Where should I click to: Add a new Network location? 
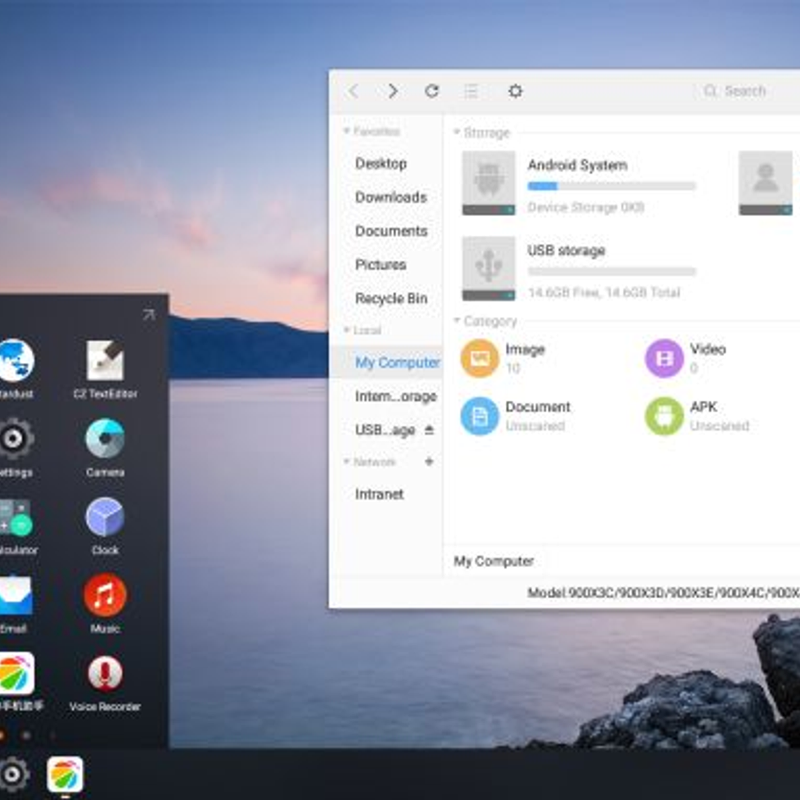click(x=429, y=461)
